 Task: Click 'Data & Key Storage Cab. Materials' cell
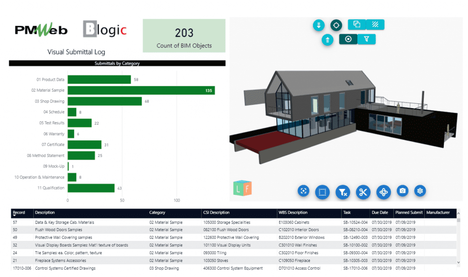coord(64,222)
